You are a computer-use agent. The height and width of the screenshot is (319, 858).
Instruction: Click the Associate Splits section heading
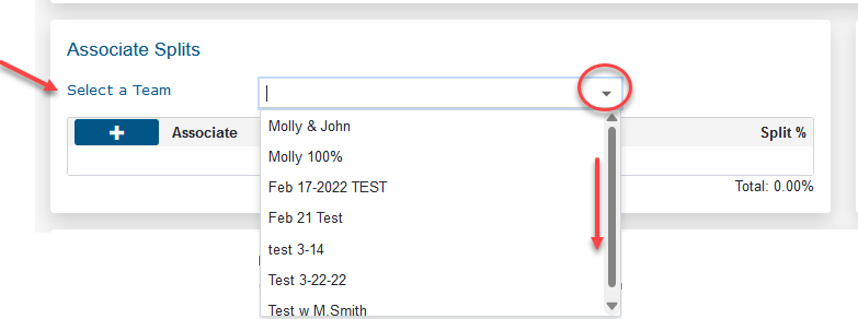coord(133,50)
